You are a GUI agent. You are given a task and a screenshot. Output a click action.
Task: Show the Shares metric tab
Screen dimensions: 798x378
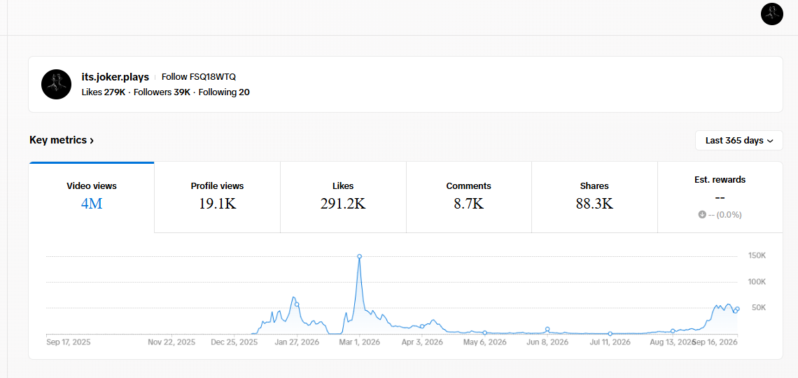pyautogui.click(x=594, y=197)
